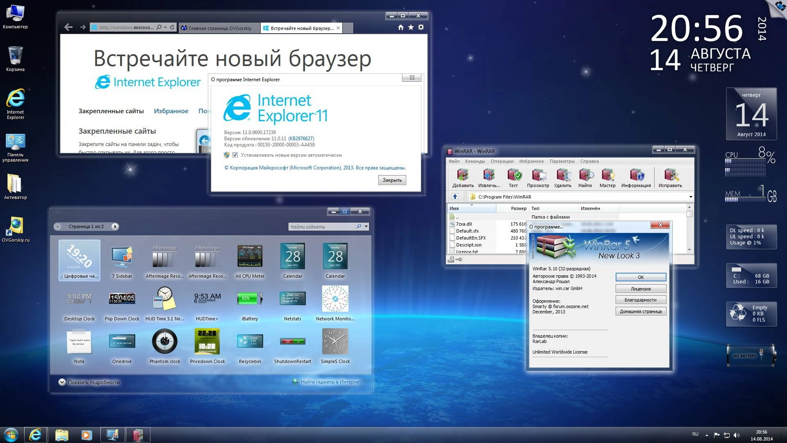Screen dimensions: 787x443
Task: Click the WinRAR file list scrollbar down arrow
Action: tap(689, 249)
